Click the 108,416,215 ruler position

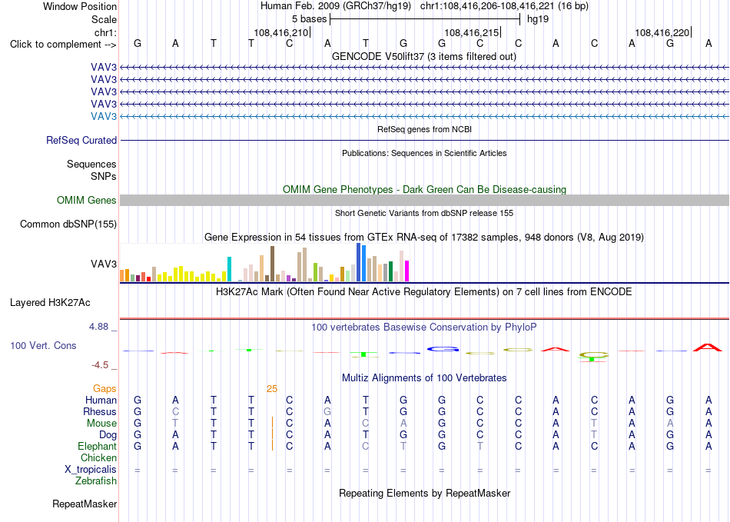(x=472, y=32)
